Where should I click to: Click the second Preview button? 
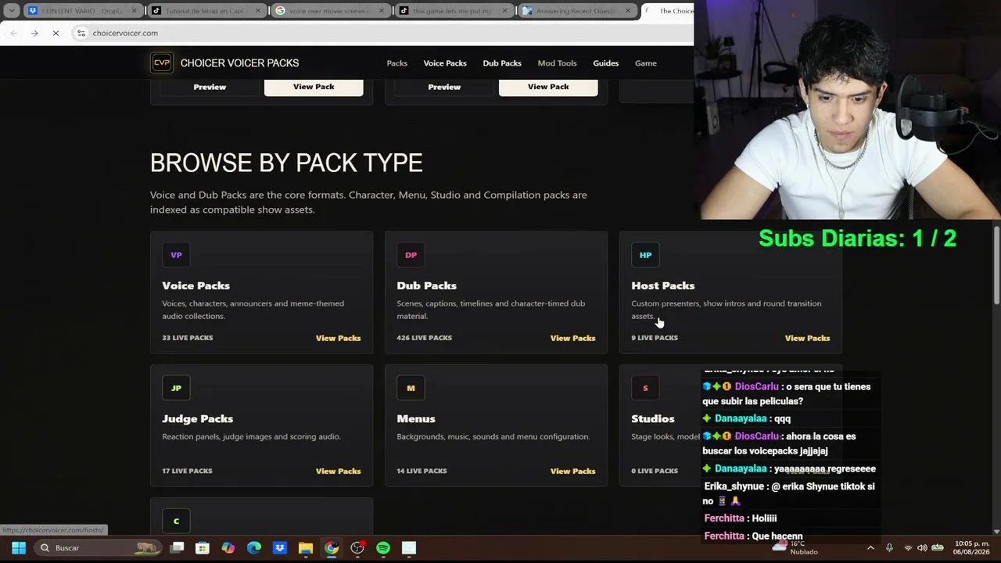pos(444,87)
